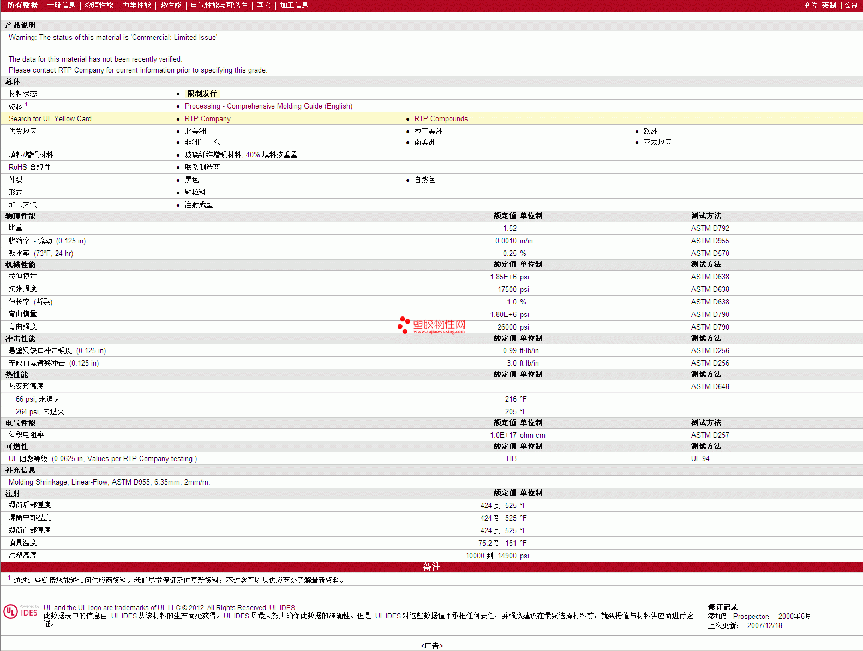Select tensile strength value 17500
Image resolution: width=863 pixels, height=651 pixels.
pos(507,289)
